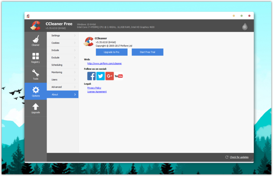Click the red close dot in title bar
273x176 pixels.
coord(249,16)
